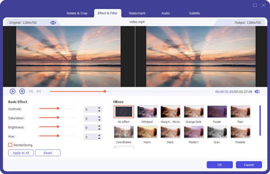270x174 pixels.
Task: Mute the volume speaker icon
Action: pyautogui.click(x=257, y=92)
